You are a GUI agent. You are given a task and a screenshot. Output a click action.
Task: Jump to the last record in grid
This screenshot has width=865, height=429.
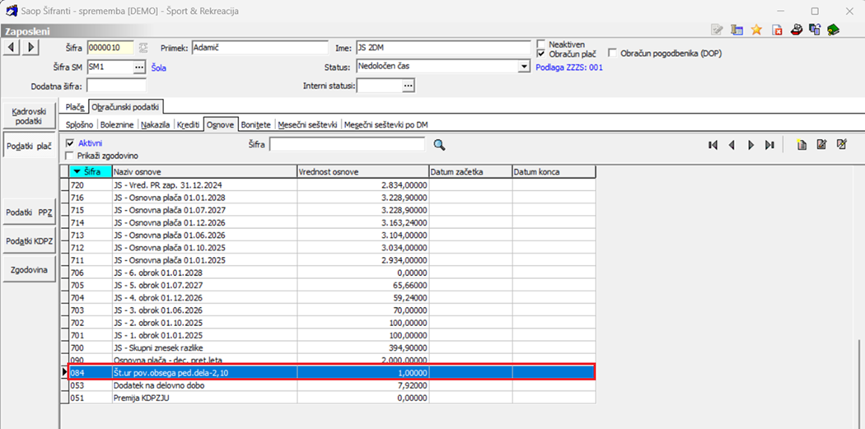769,145
